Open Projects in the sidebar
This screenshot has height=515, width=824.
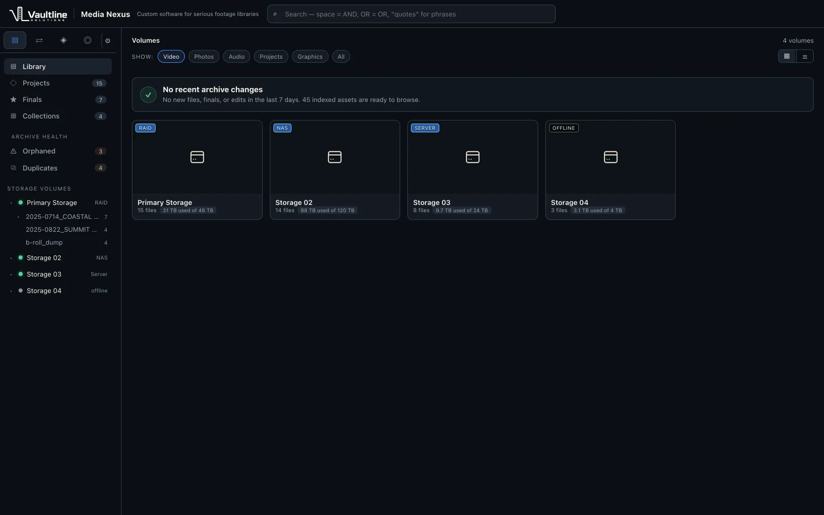pyautogui.click(x=58, y=83)
